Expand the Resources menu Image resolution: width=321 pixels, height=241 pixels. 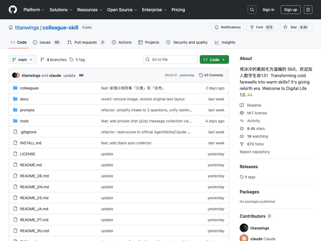90,10
